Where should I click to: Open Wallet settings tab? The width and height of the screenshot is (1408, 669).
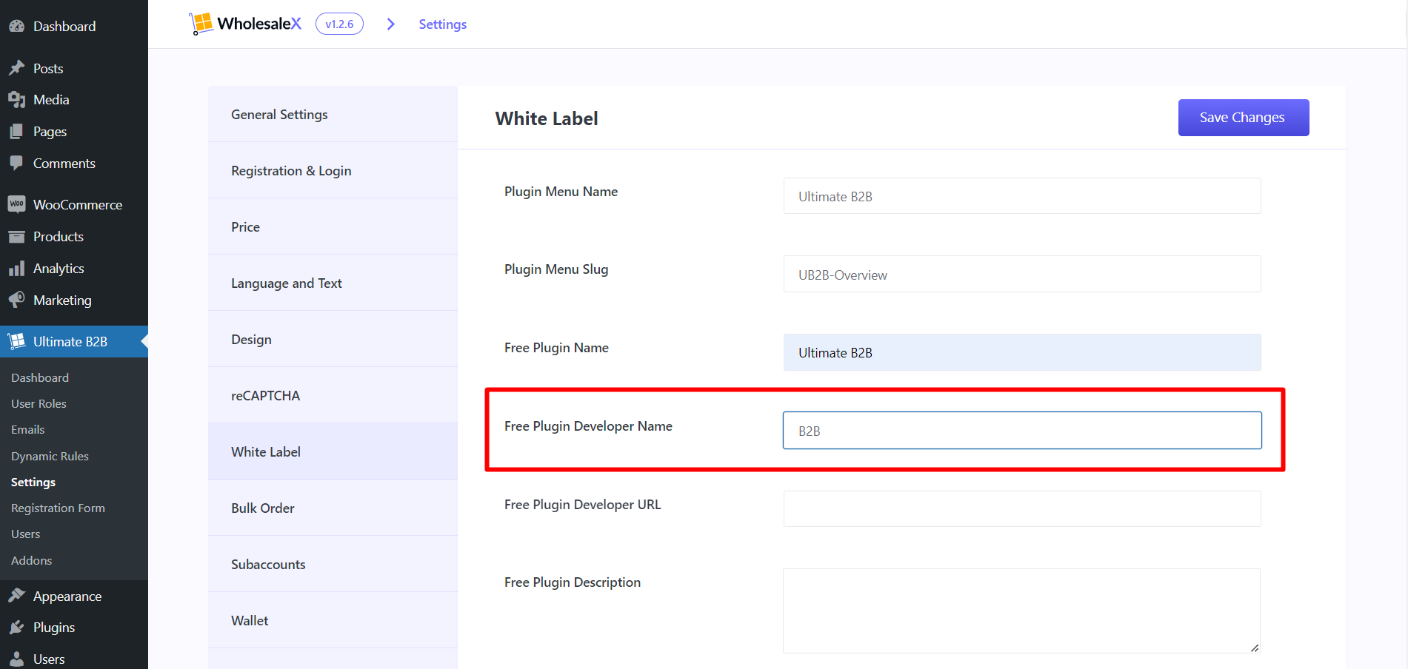pos(333,621)
